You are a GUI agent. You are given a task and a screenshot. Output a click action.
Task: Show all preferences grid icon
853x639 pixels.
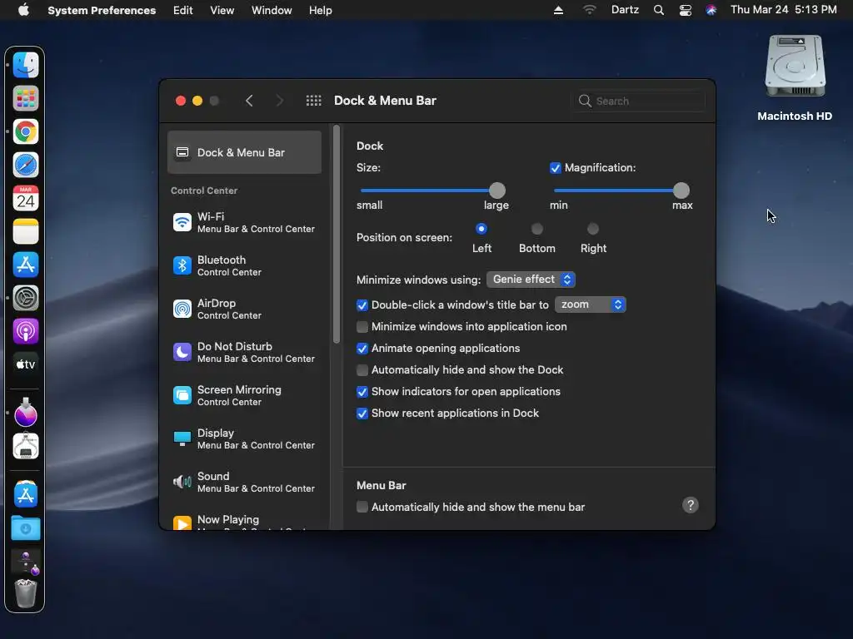click(314, 101)
